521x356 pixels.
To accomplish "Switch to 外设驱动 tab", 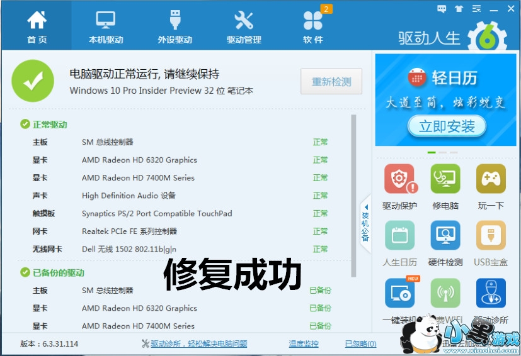I will coord(175,26).
